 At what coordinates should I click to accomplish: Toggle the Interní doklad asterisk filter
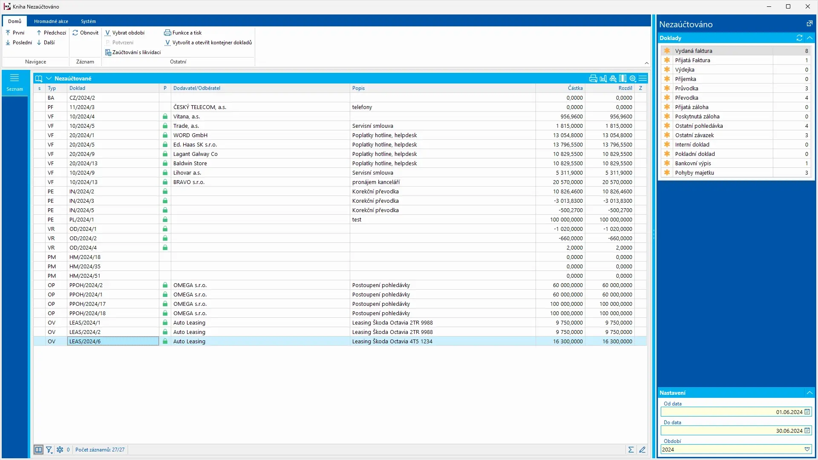(x=667, y=144)
